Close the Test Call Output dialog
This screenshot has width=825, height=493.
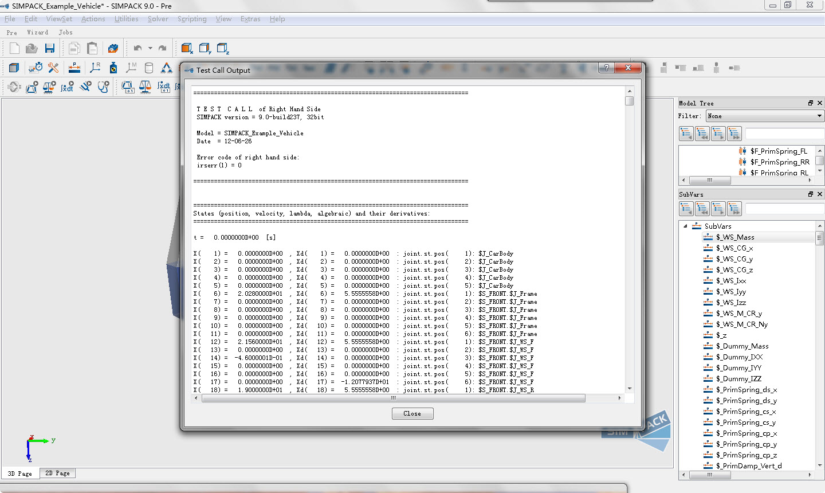[x=412, y=413]
